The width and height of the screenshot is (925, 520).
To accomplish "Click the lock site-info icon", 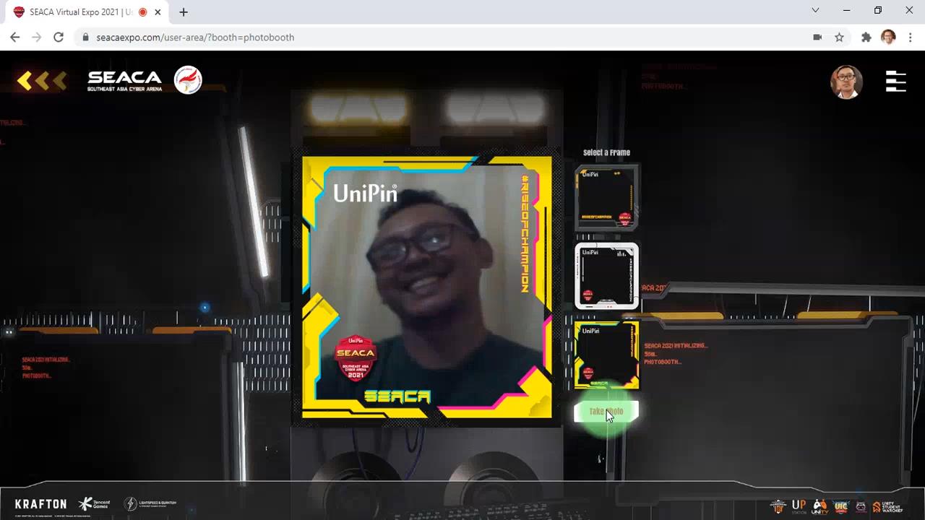I will (86, 38).
